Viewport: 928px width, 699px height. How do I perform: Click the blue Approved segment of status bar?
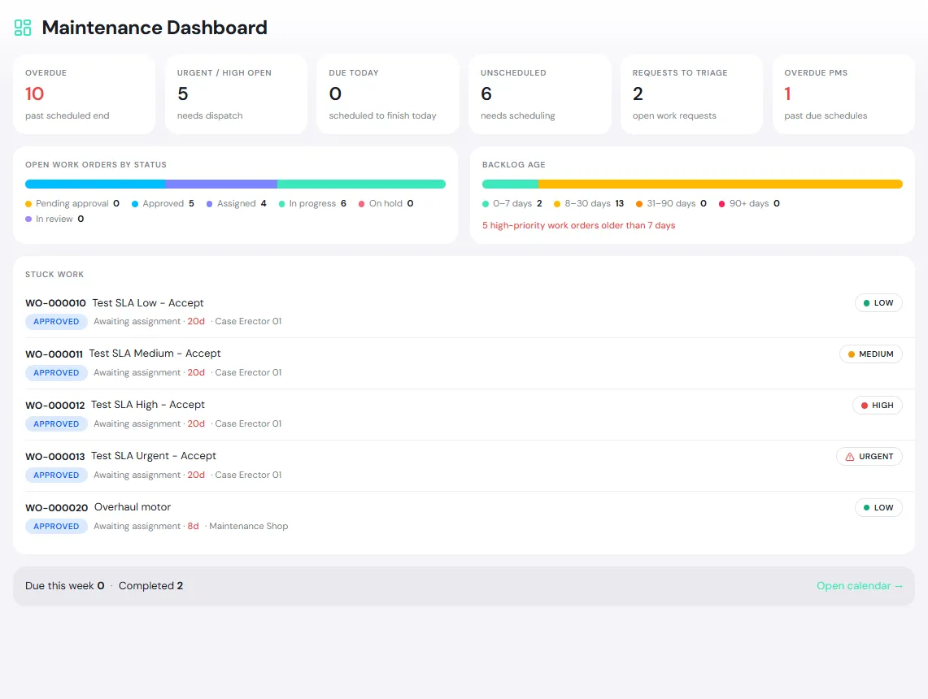pos(95,184)
